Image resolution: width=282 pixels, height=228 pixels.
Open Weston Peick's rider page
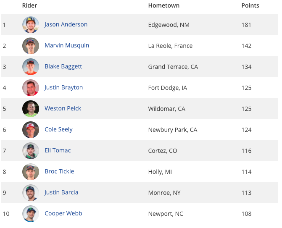(x=63, y=108)
